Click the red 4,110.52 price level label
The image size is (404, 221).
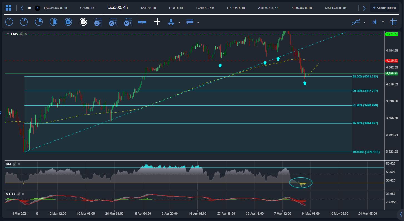click(x=391, y=61)
